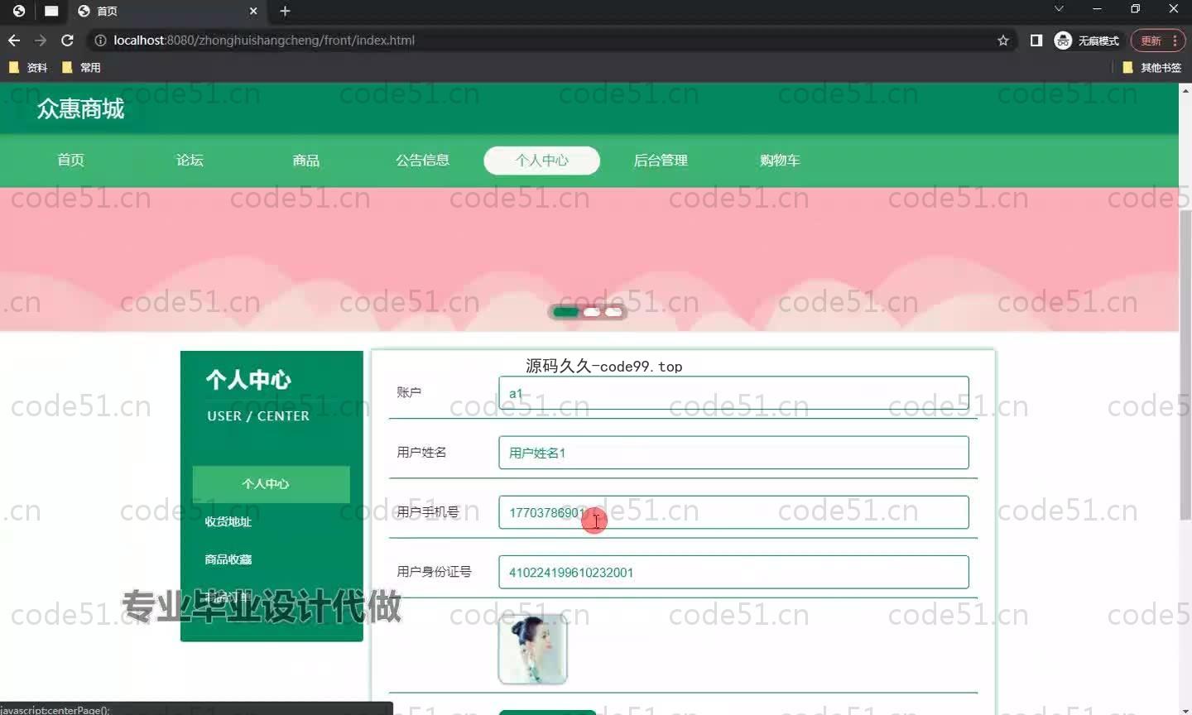Open 商品 navigation item

[x=306, y=160]
